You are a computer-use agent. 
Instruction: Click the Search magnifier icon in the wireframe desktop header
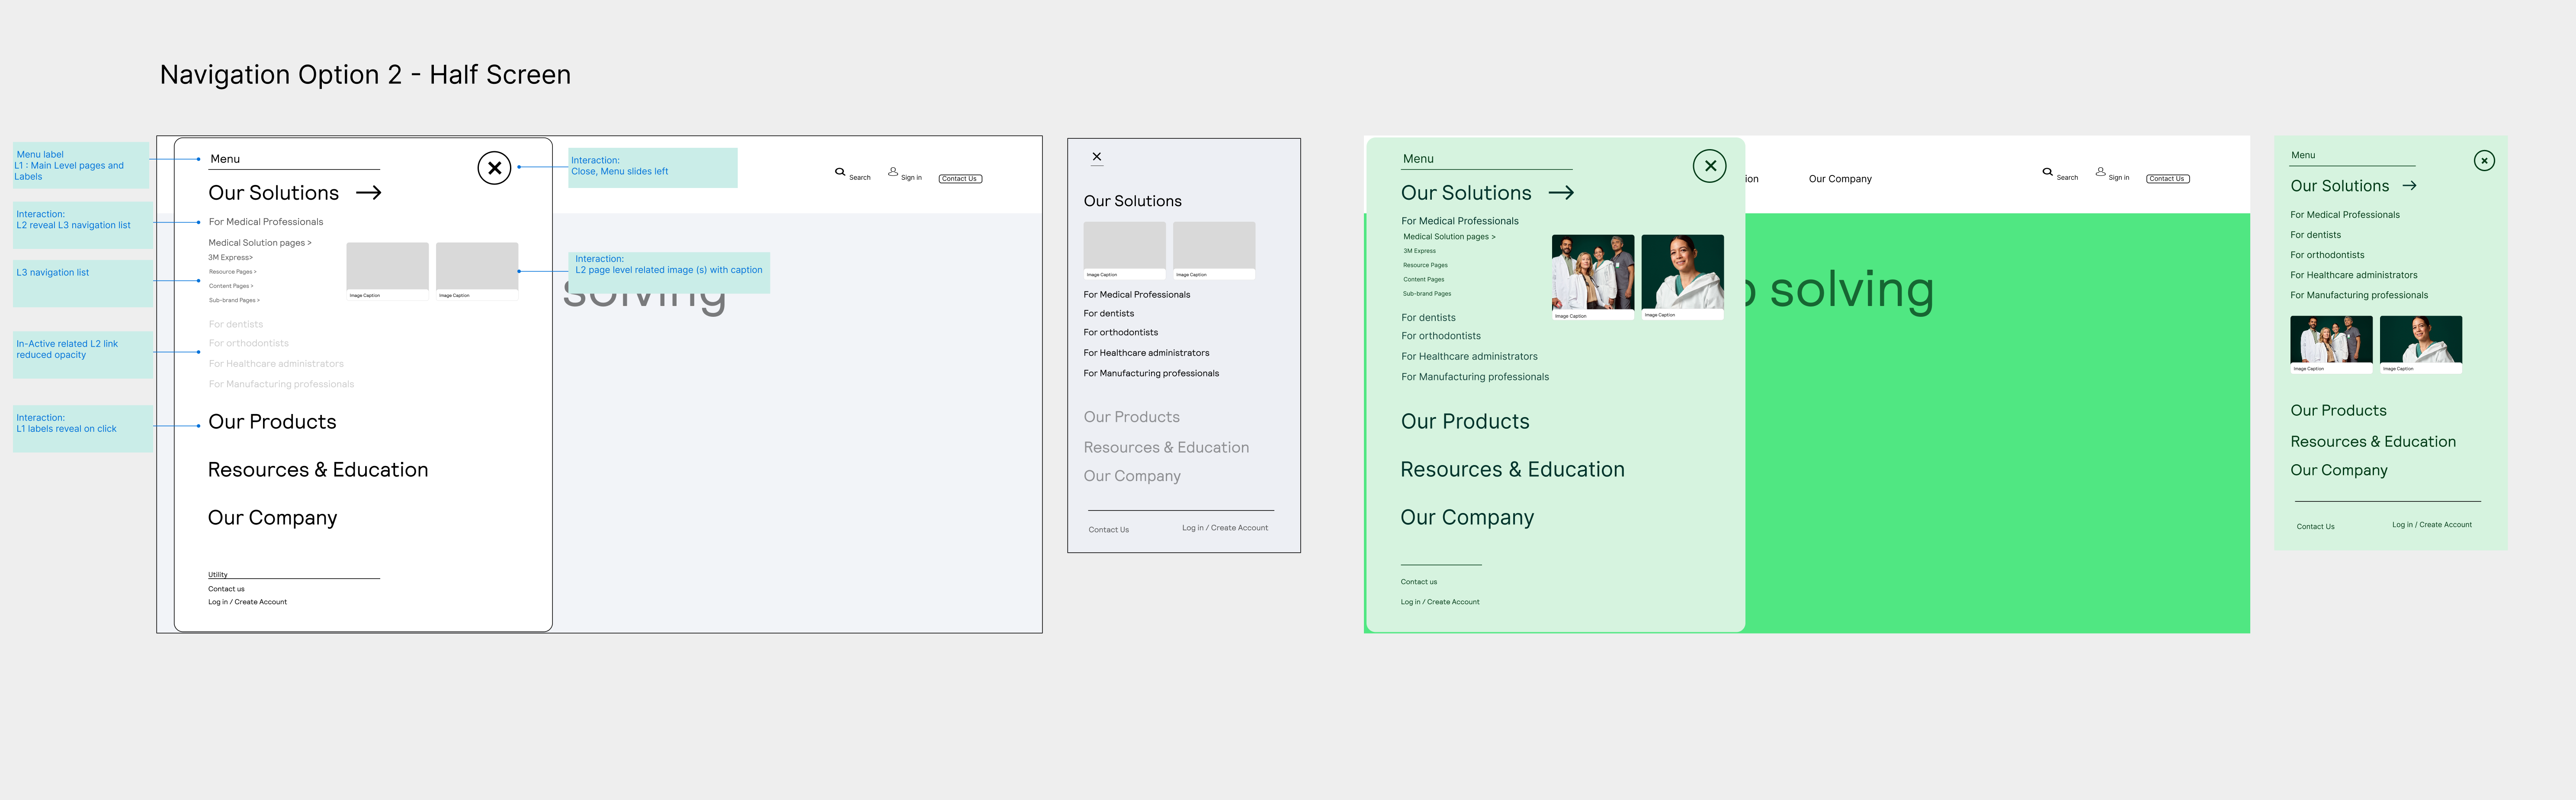840,172
